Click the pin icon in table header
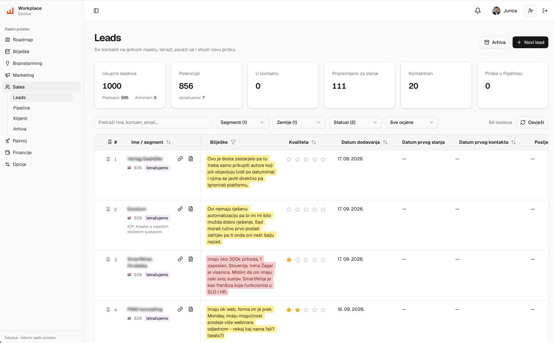Screen dimensions: 554x343 tap(110, 142)
